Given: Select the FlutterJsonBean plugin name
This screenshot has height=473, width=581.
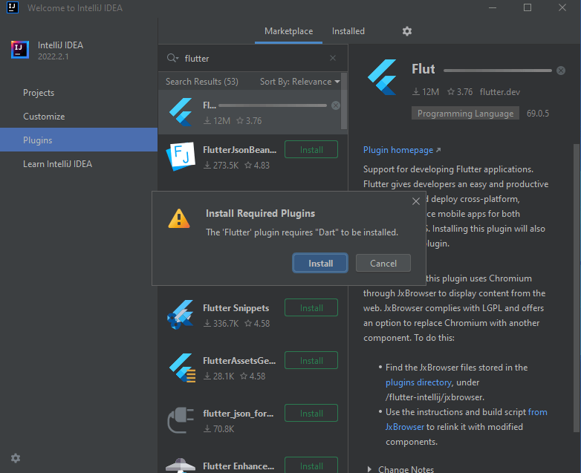Looking at the screenshot, I should point(239,150).
